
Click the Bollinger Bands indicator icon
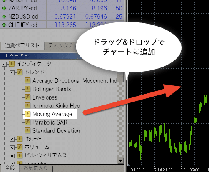point(27,89)
